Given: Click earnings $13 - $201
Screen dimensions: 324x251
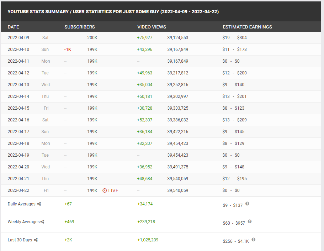Looking at the screenshot, I should coord(234,96).
